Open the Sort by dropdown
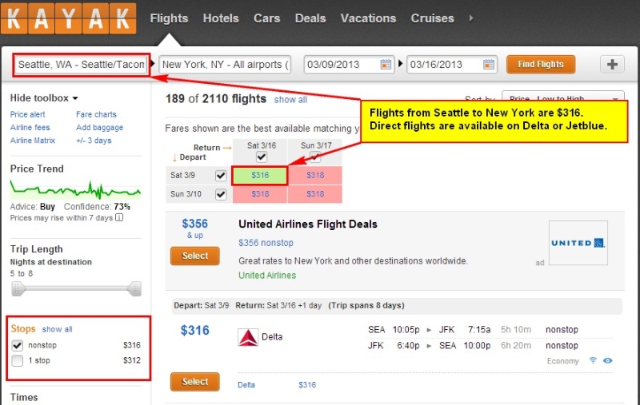This screenshot has width=640, height=405. 563,97
